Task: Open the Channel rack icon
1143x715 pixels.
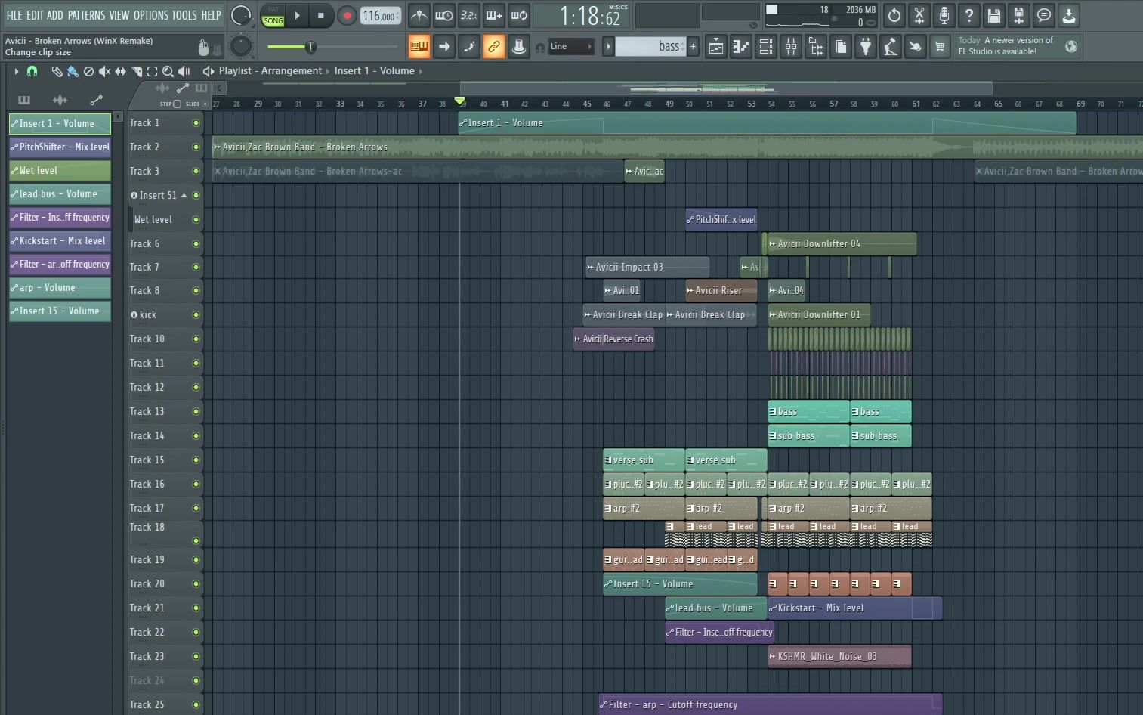Action: coord(766,47)
